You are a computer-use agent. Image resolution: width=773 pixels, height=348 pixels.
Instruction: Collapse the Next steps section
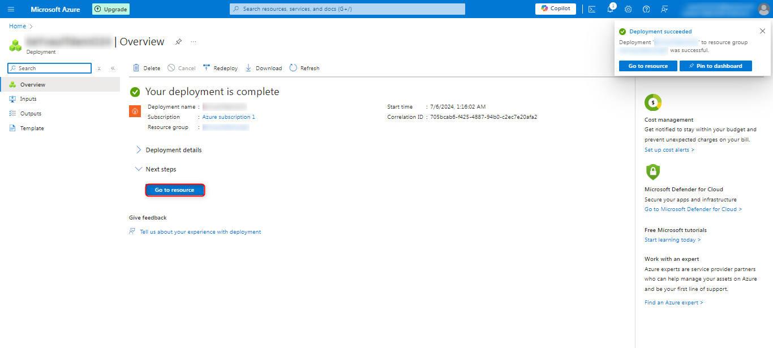pyautogui.click(x=156, y=169)
